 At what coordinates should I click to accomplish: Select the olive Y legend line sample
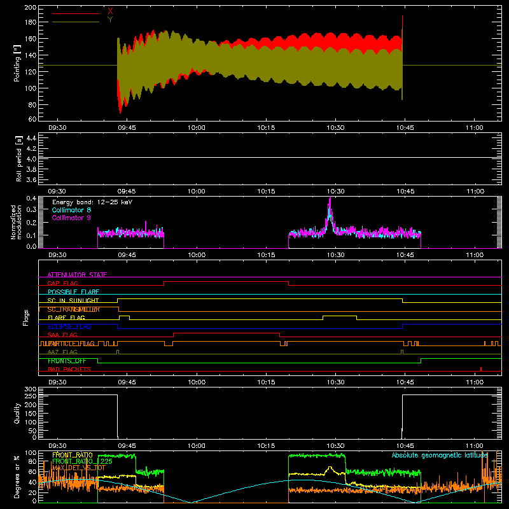pyautogui.click(x=76, y=22)
